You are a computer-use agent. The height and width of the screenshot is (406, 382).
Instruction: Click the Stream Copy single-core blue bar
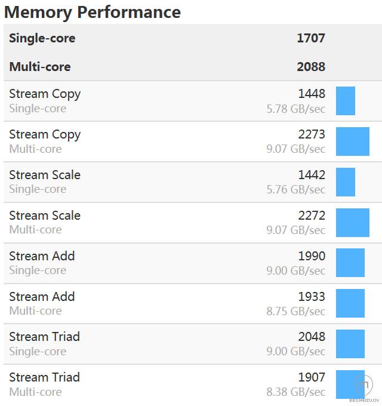tap(346, 101)
